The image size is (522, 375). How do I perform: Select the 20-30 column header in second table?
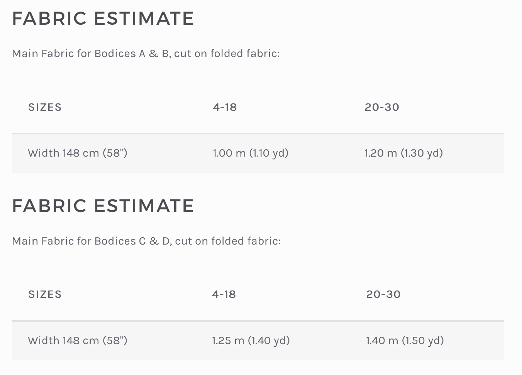click(383, 294)
